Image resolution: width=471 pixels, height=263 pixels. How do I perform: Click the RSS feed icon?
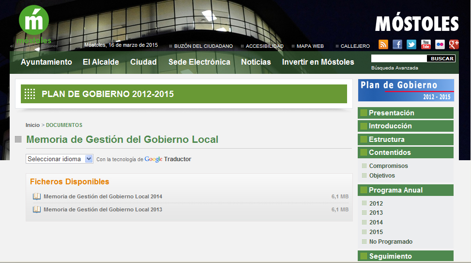[x=383, y=44]
